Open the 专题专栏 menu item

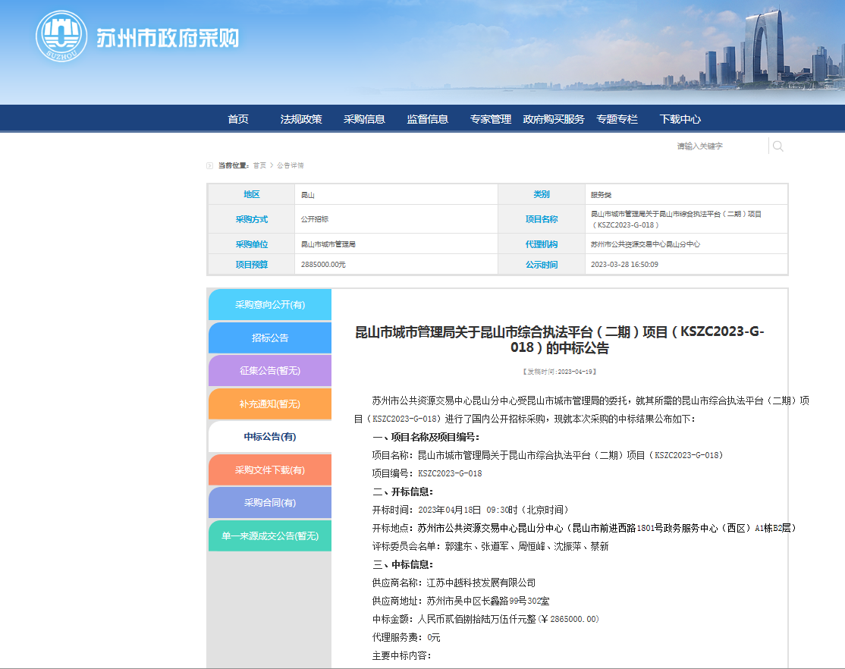(617, 119)
